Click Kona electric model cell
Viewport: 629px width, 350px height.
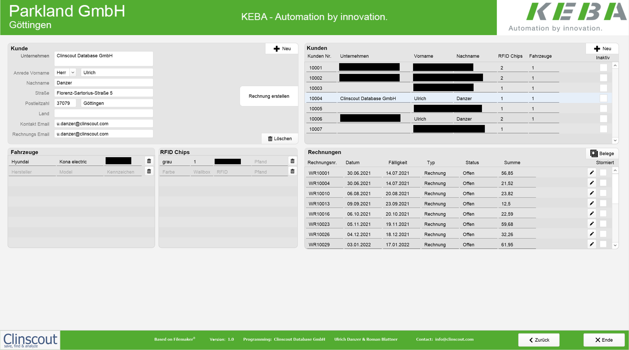pos(80,161)
